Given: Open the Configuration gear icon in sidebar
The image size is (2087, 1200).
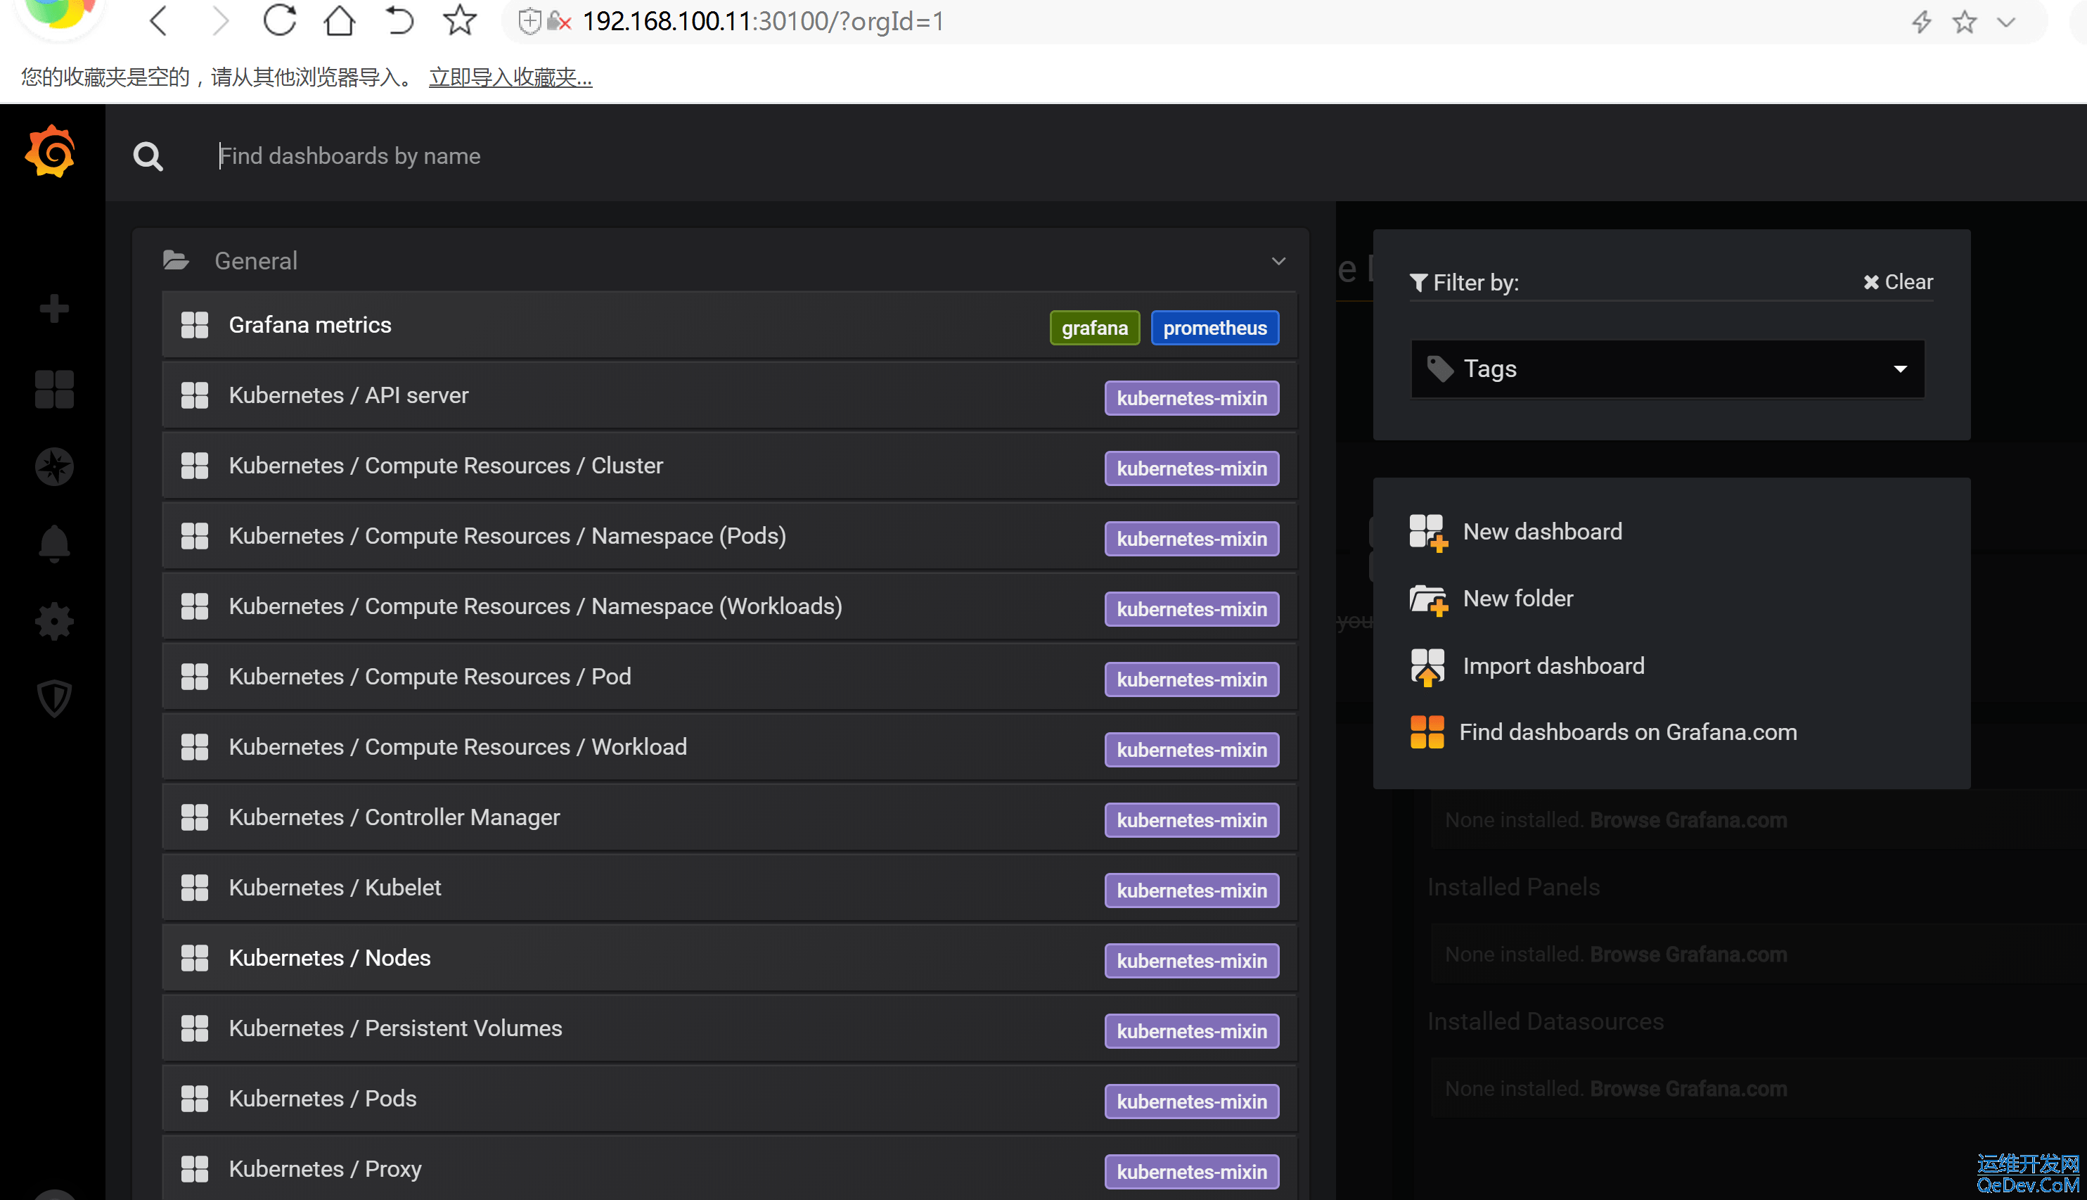Looking at the screenshot, I should click(54, 621).
